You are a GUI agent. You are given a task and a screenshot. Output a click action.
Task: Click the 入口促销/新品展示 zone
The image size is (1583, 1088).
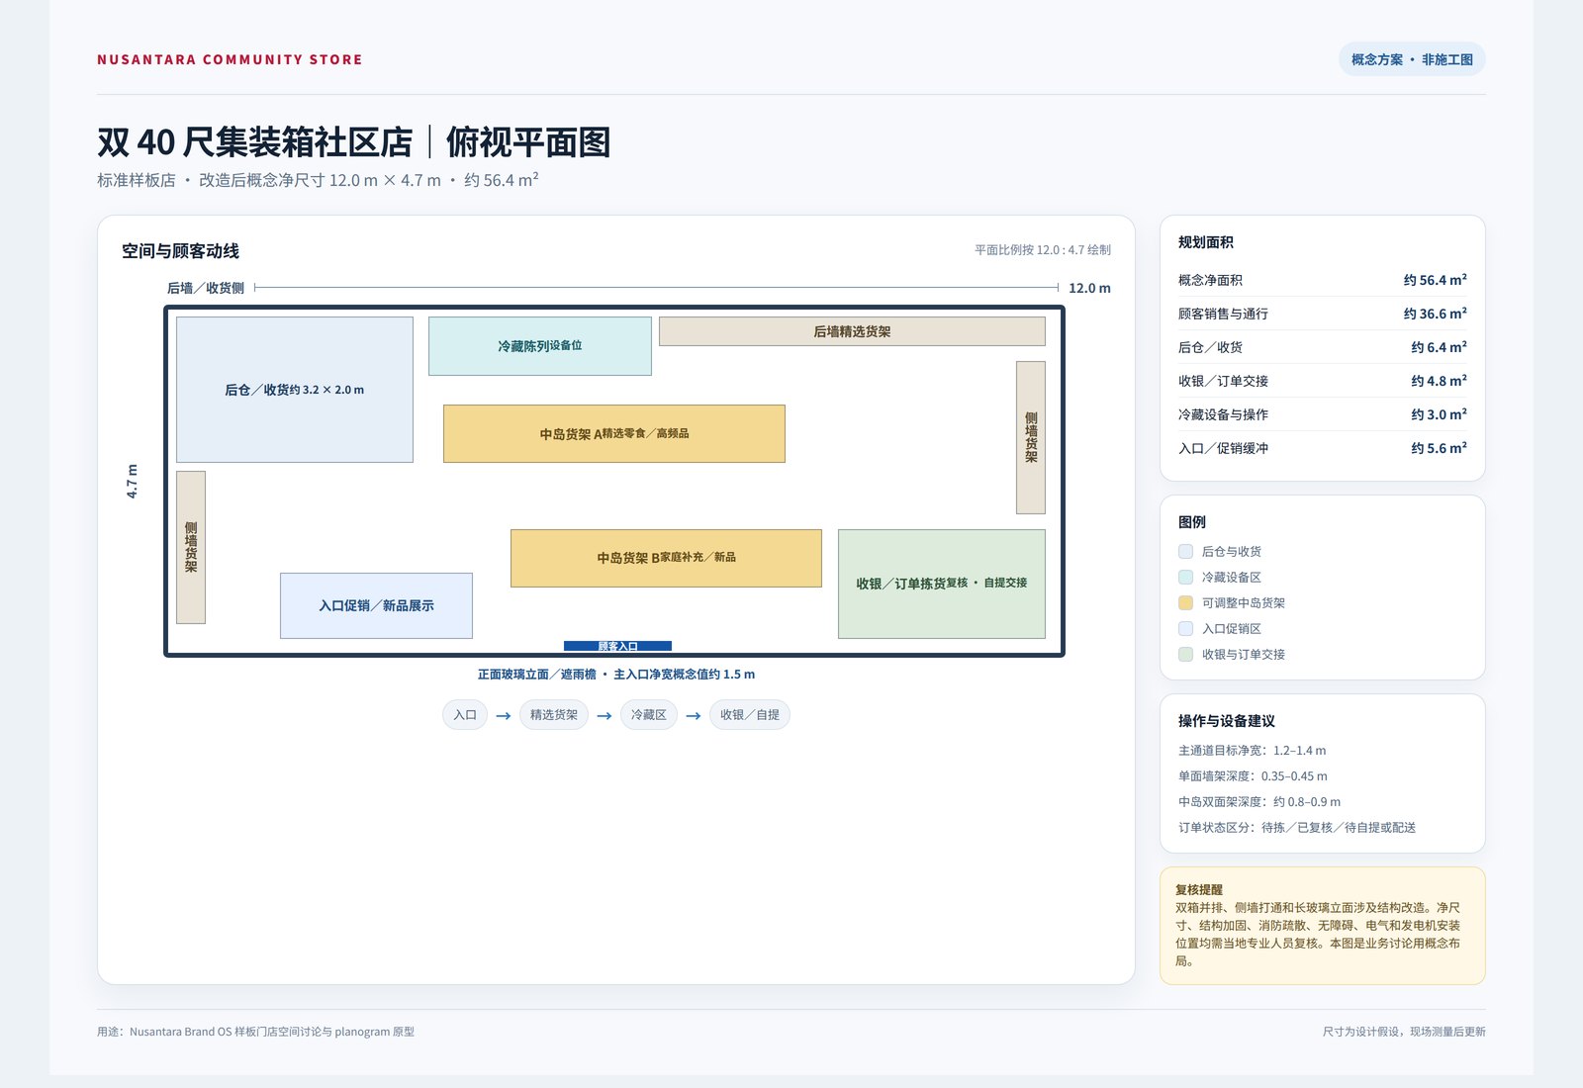(x=376, y=605)
